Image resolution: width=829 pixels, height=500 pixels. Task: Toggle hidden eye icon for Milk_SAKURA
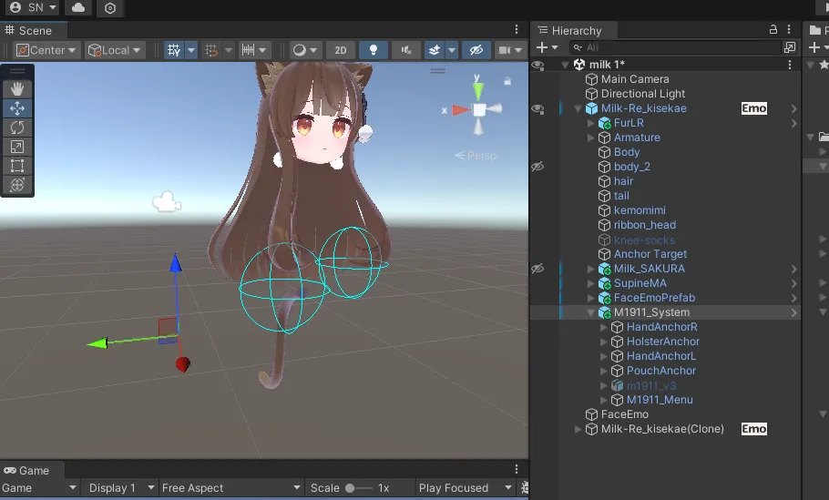(537, 269)
